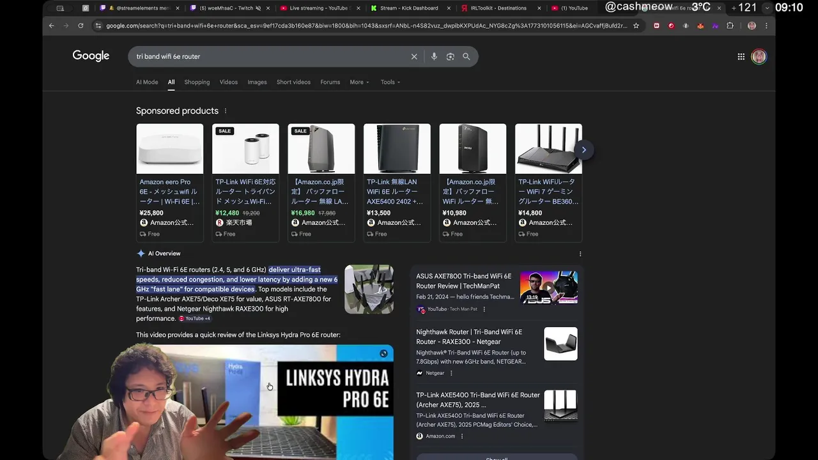The image size is (818, 460).
Task: Open the TP-Link Deco ¥12,480 product card
Action: pyautogui.click(x=245, y=183)
